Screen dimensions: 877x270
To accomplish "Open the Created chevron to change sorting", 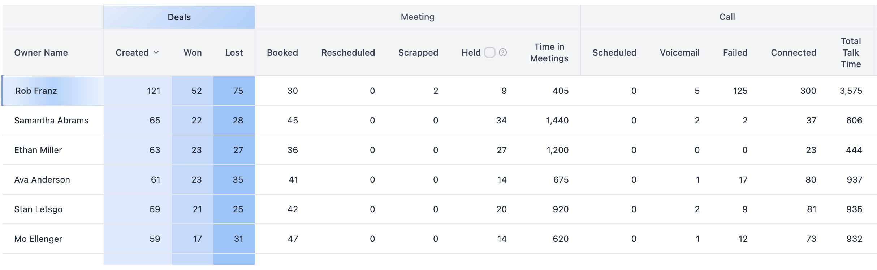I will pos(156,53).
